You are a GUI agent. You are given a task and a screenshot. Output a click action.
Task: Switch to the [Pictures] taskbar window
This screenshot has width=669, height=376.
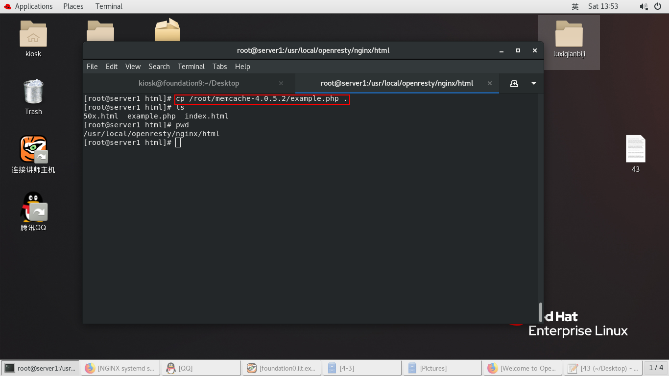[x=442, y=368]
